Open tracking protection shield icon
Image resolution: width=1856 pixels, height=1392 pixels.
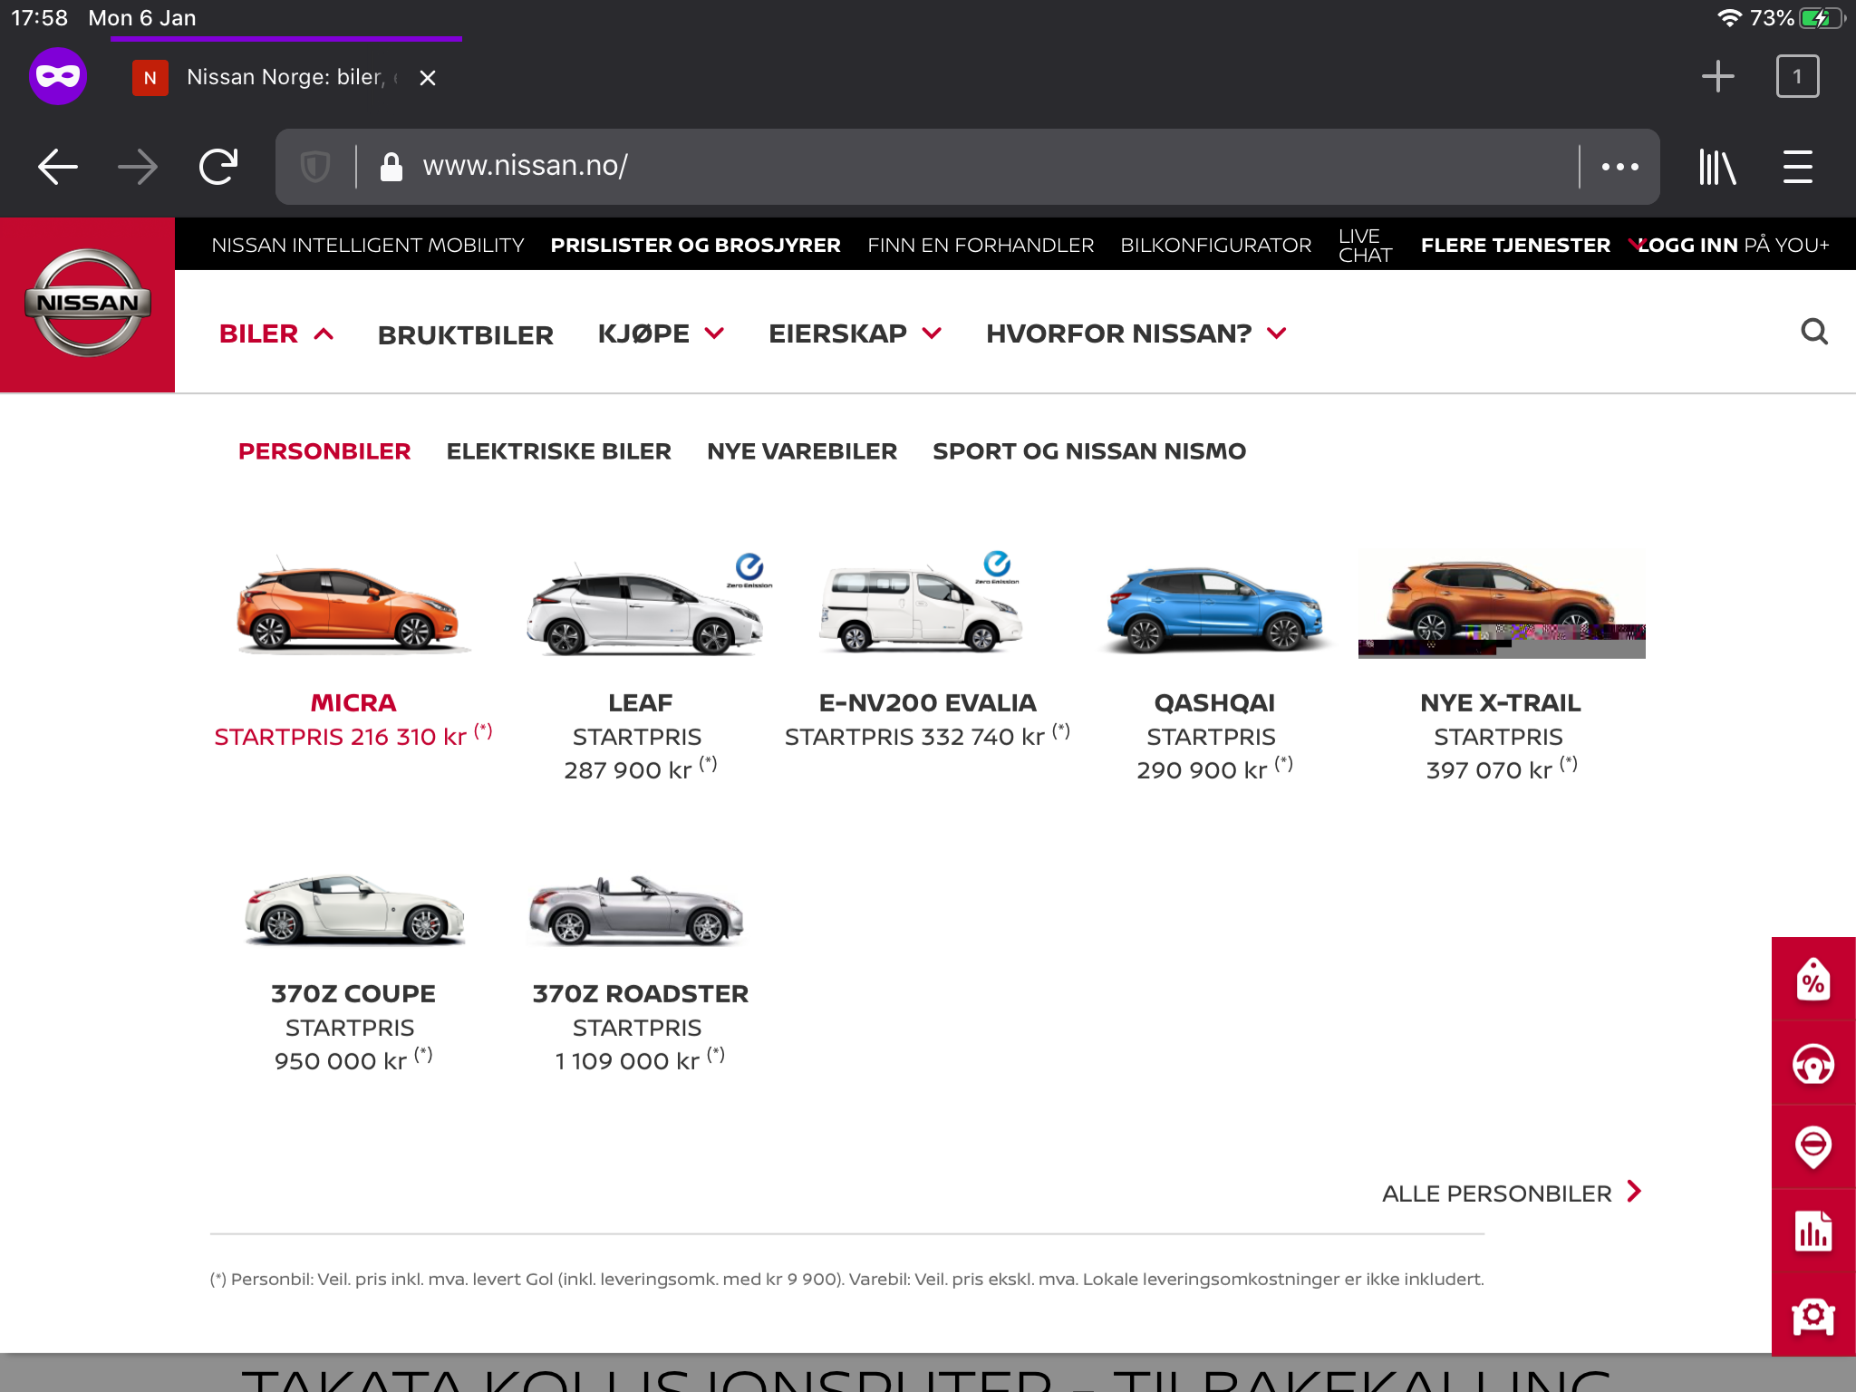pyautogui.click(x=314, y=167)
